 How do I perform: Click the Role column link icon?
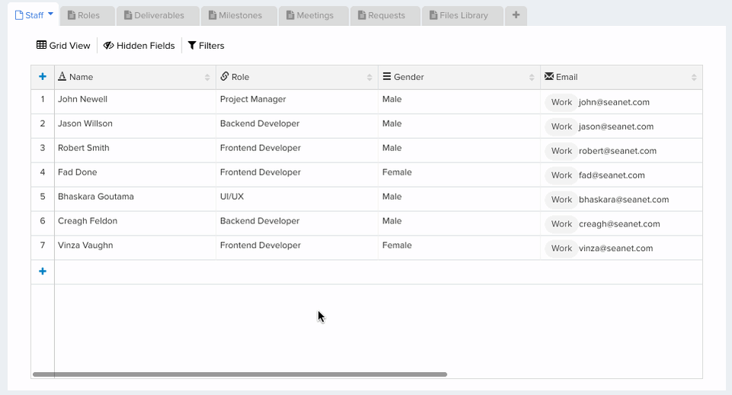point(224,76)
